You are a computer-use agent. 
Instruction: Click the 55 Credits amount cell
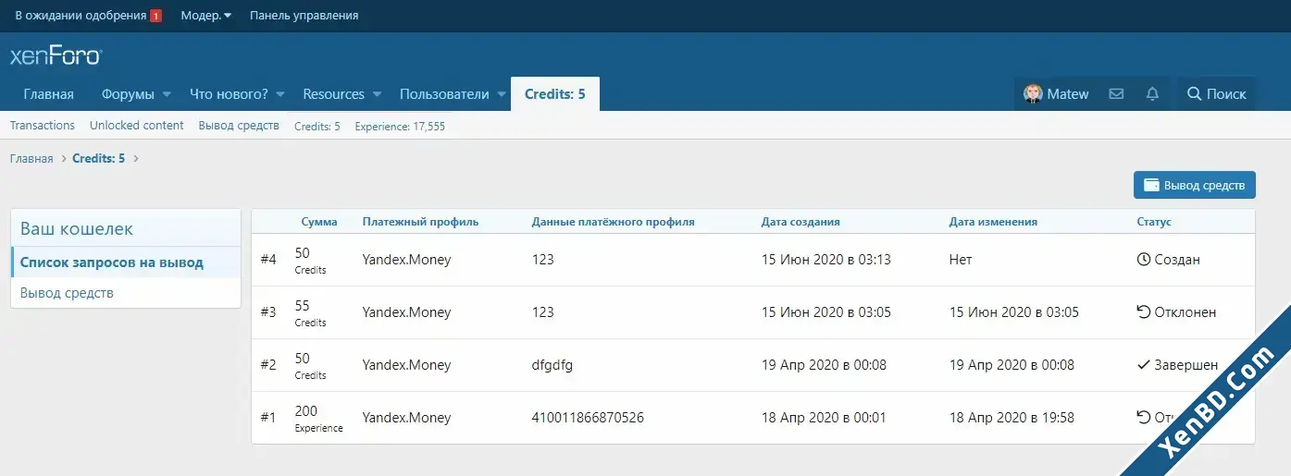point(310,312)
